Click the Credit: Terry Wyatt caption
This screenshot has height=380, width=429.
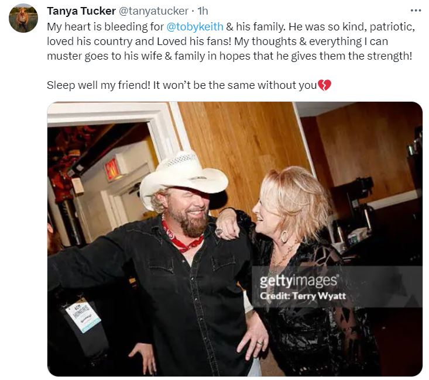[x=303, y=296]
